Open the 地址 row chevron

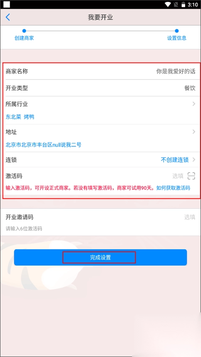pyautogui.click(x=194, y=132)
